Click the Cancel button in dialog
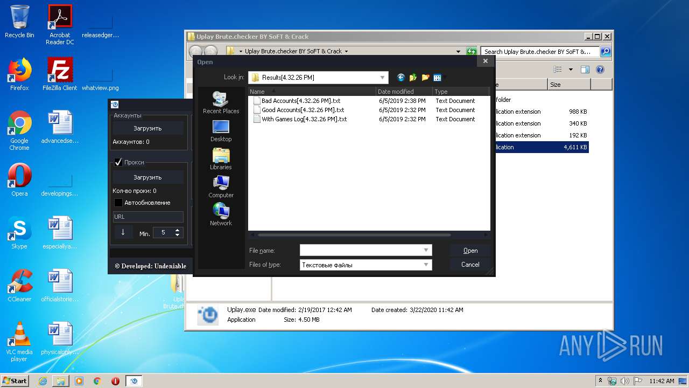Image resolution: width=689 pixels, height=388 pixels. [x=470, y=265]
